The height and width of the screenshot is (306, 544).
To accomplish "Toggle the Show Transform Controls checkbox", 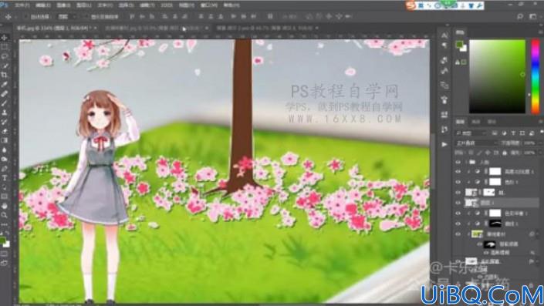I will (x=86, y=17).
